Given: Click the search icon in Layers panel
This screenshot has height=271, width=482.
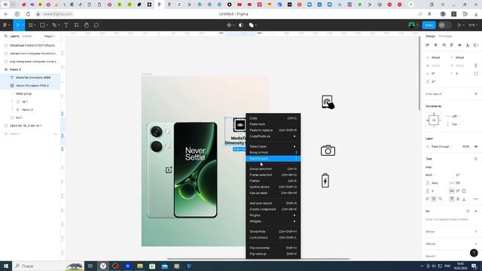Looking at the screenshot, I should pyautogui.click(x=5, y=36).
